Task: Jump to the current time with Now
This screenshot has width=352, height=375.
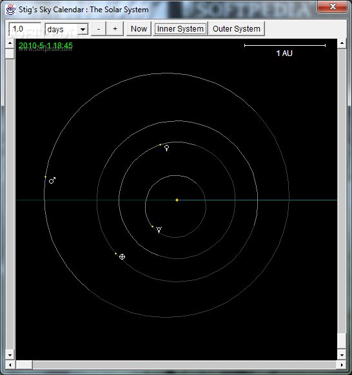Action: [x=139, y=29]
